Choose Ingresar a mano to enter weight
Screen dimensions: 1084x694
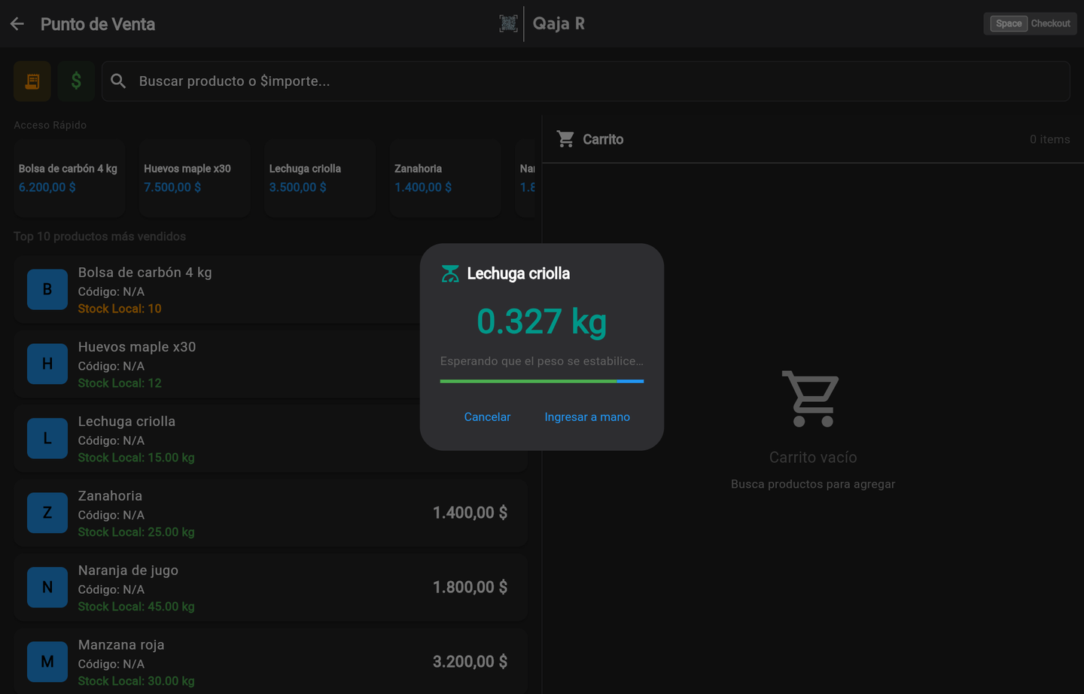point(587,417)
